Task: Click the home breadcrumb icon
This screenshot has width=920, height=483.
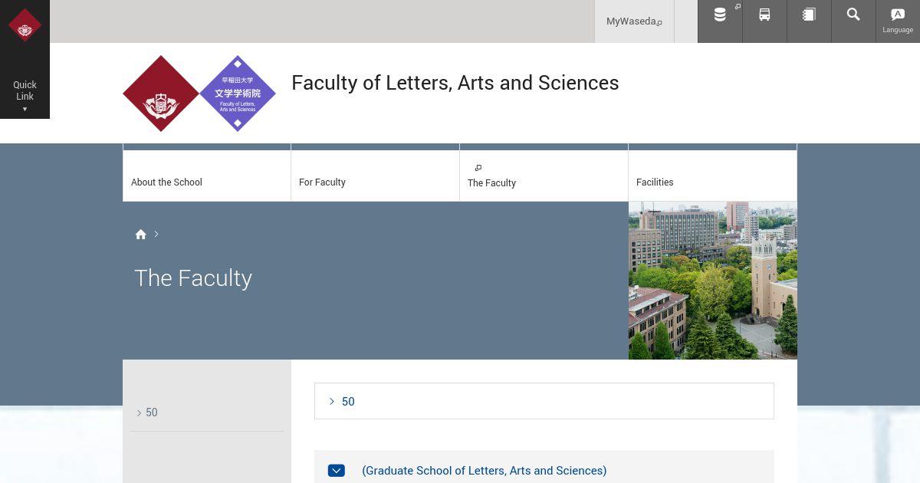Action: [x=140, y=235]
